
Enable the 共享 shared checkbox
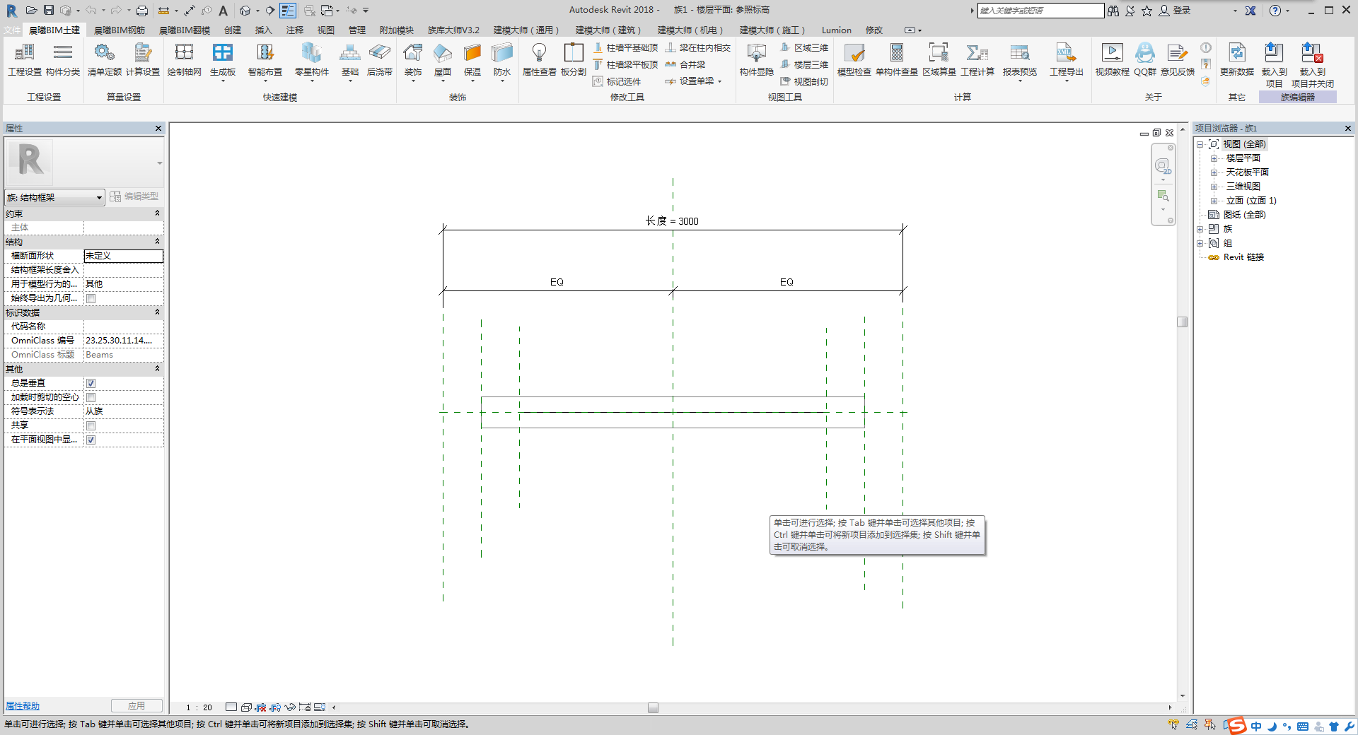[x=91, y=425]
